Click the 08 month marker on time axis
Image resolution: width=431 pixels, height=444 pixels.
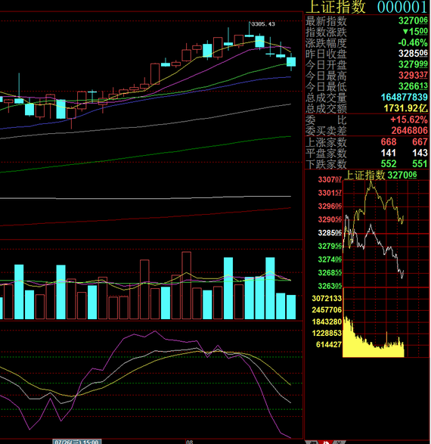click(x=190, y=442)
